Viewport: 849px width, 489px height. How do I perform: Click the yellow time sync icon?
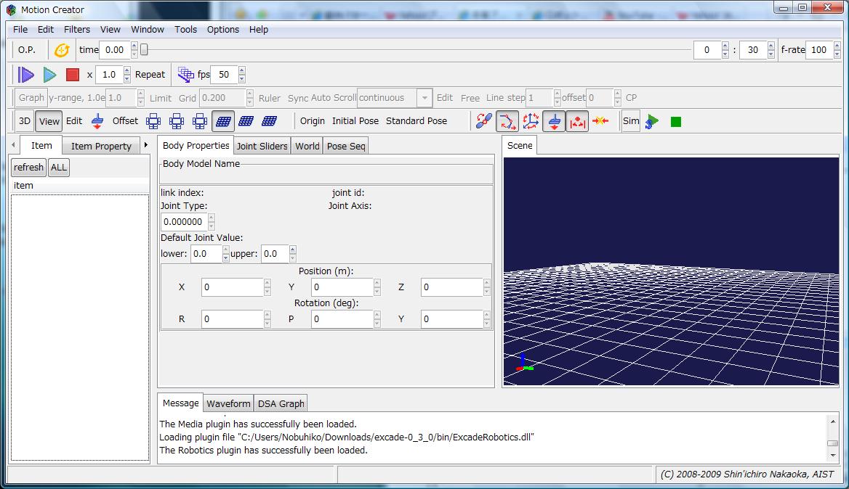[62, 50]
